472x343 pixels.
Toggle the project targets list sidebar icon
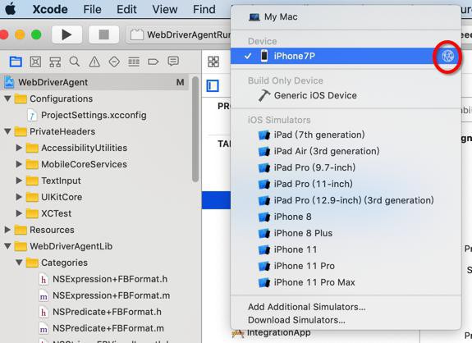tap(213, 86)
